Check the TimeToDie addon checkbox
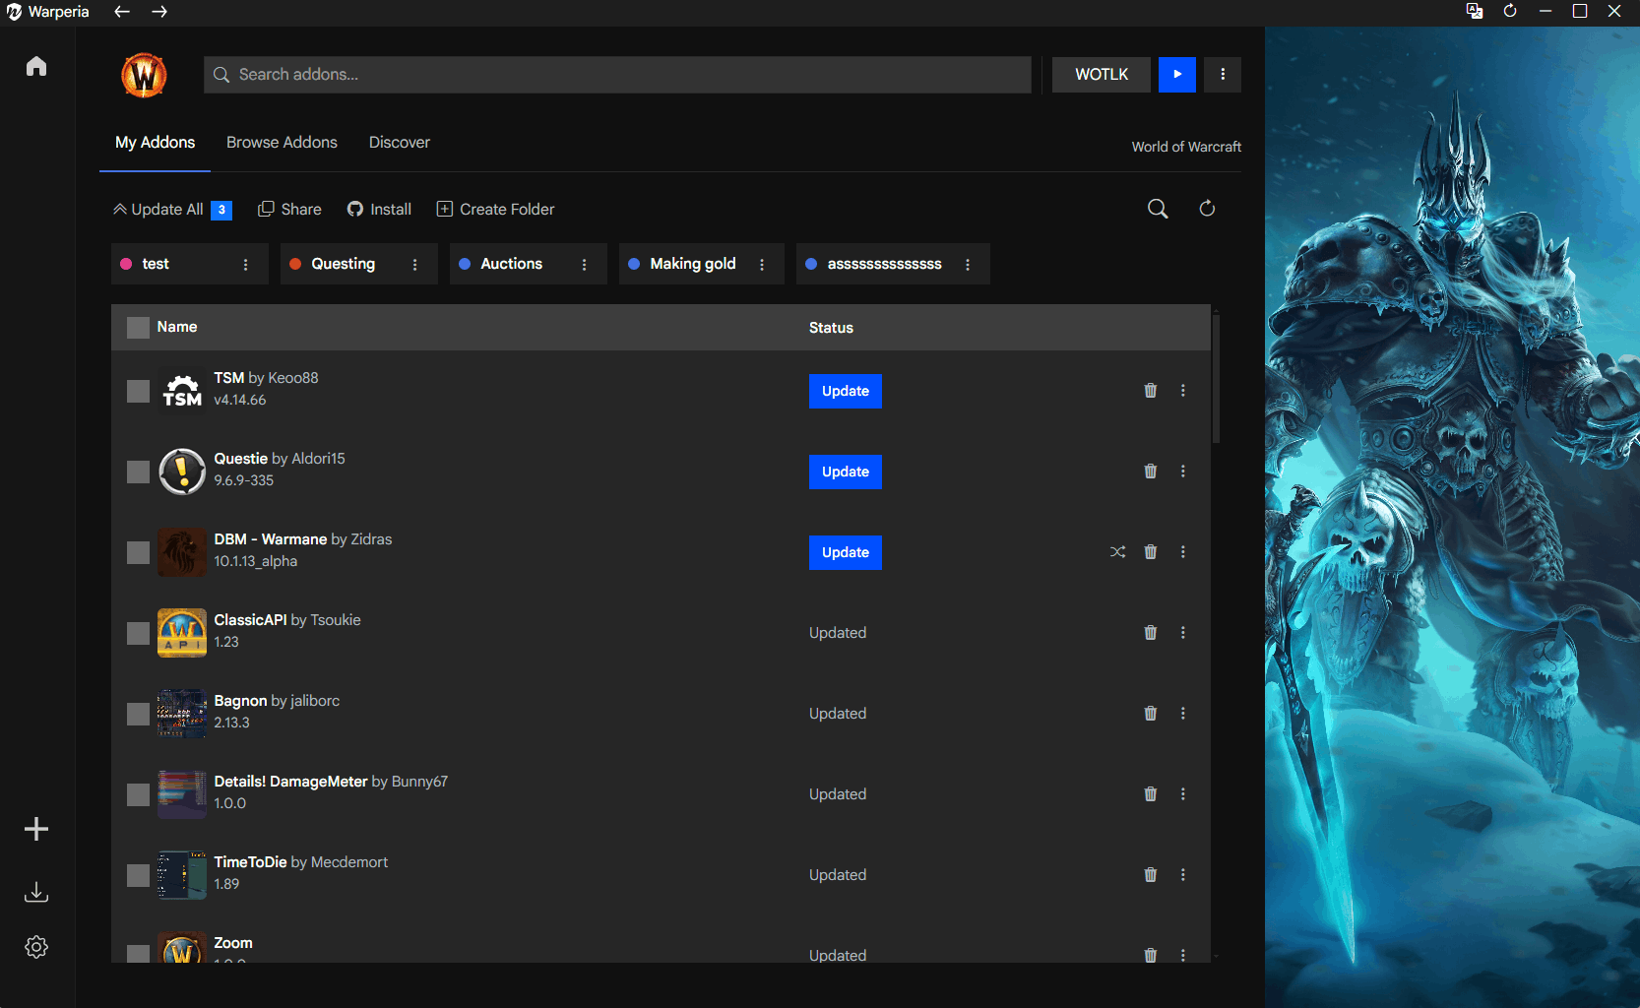Viewport: 1640px width, 1008px height. (x=138, y=875)
